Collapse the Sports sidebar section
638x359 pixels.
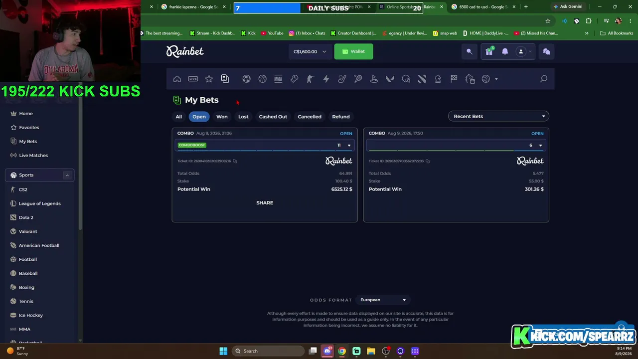coord(67,175)
